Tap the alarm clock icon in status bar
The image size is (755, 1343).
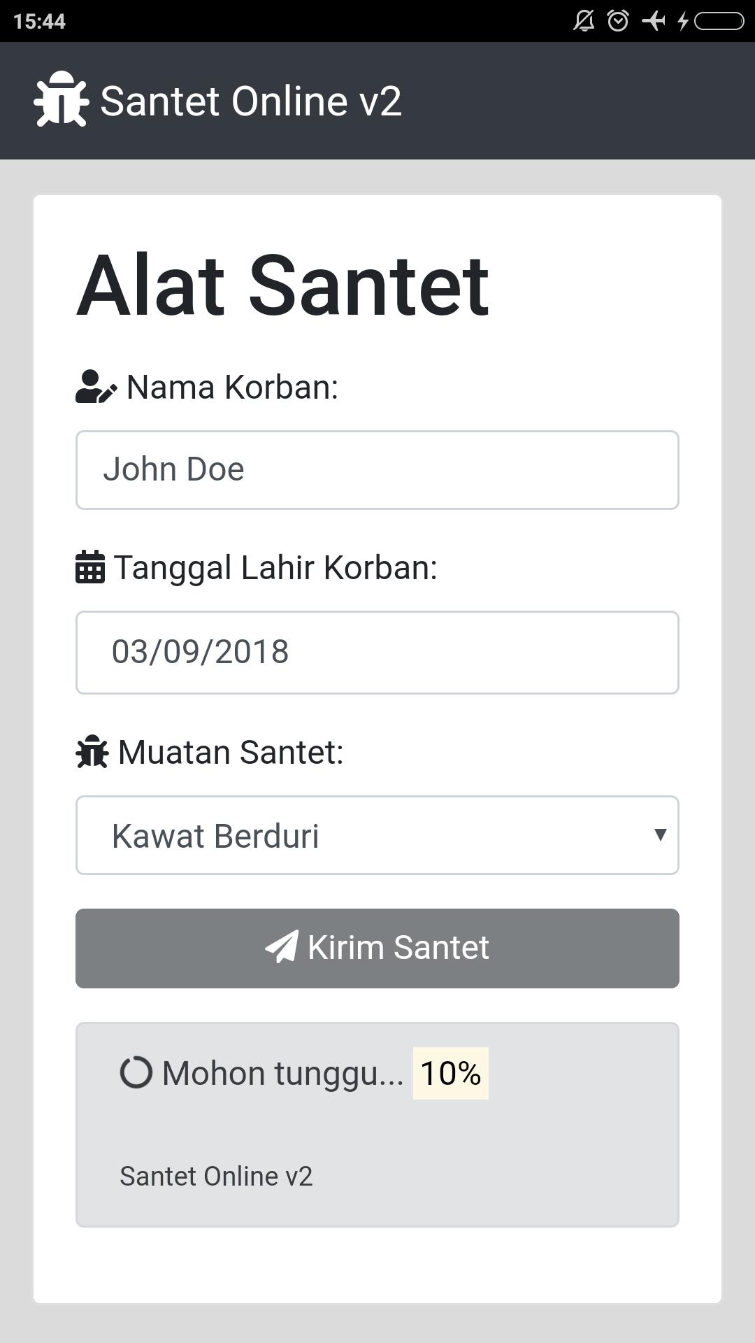618,21
